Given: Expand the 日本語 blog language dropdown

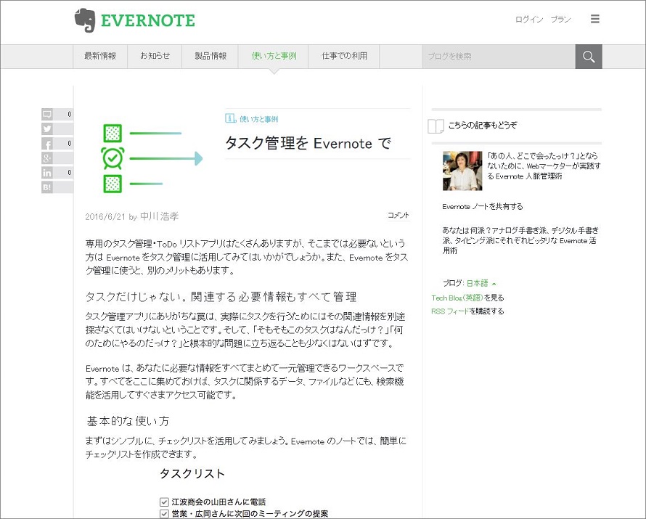Looking at the screenshot, I should [x=481, y=283].
